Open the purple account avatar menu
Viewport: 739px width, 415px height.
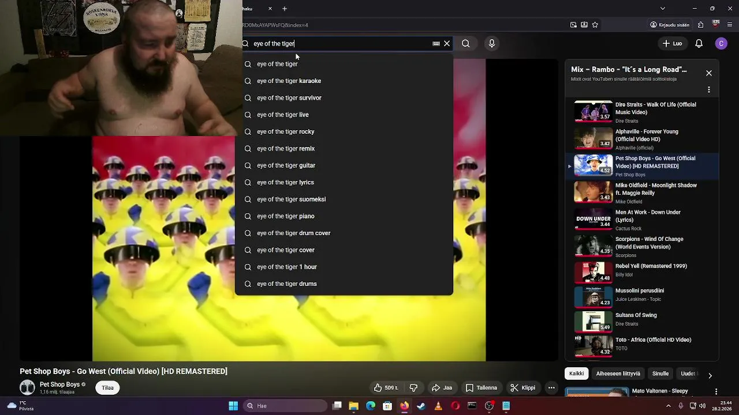(x=721, y=43)
